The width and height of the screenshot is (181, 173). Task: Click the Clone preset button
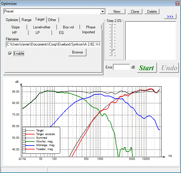[x=135, y=12]
